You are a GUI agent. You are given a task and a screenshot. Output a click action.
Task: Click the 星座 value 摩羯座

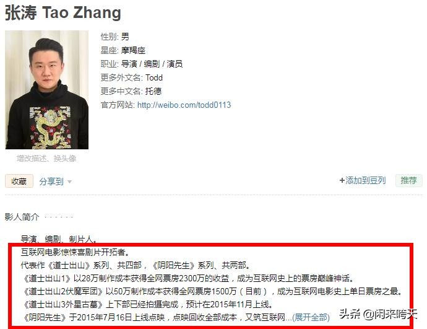pyautogui.click(x=133, y=50)
